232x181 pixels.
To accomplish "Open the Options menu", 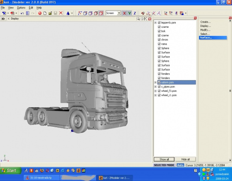I will tap(21, 8).
